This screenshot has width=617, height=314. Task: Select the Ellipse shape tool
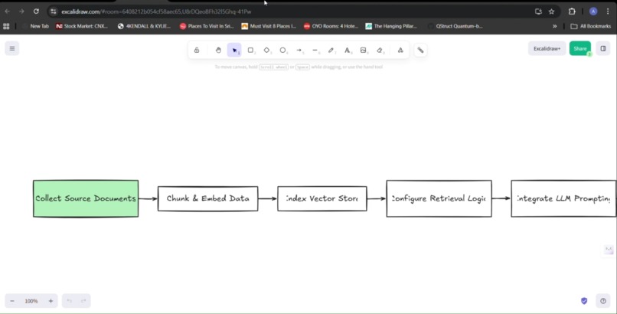[x=283, y=50]
